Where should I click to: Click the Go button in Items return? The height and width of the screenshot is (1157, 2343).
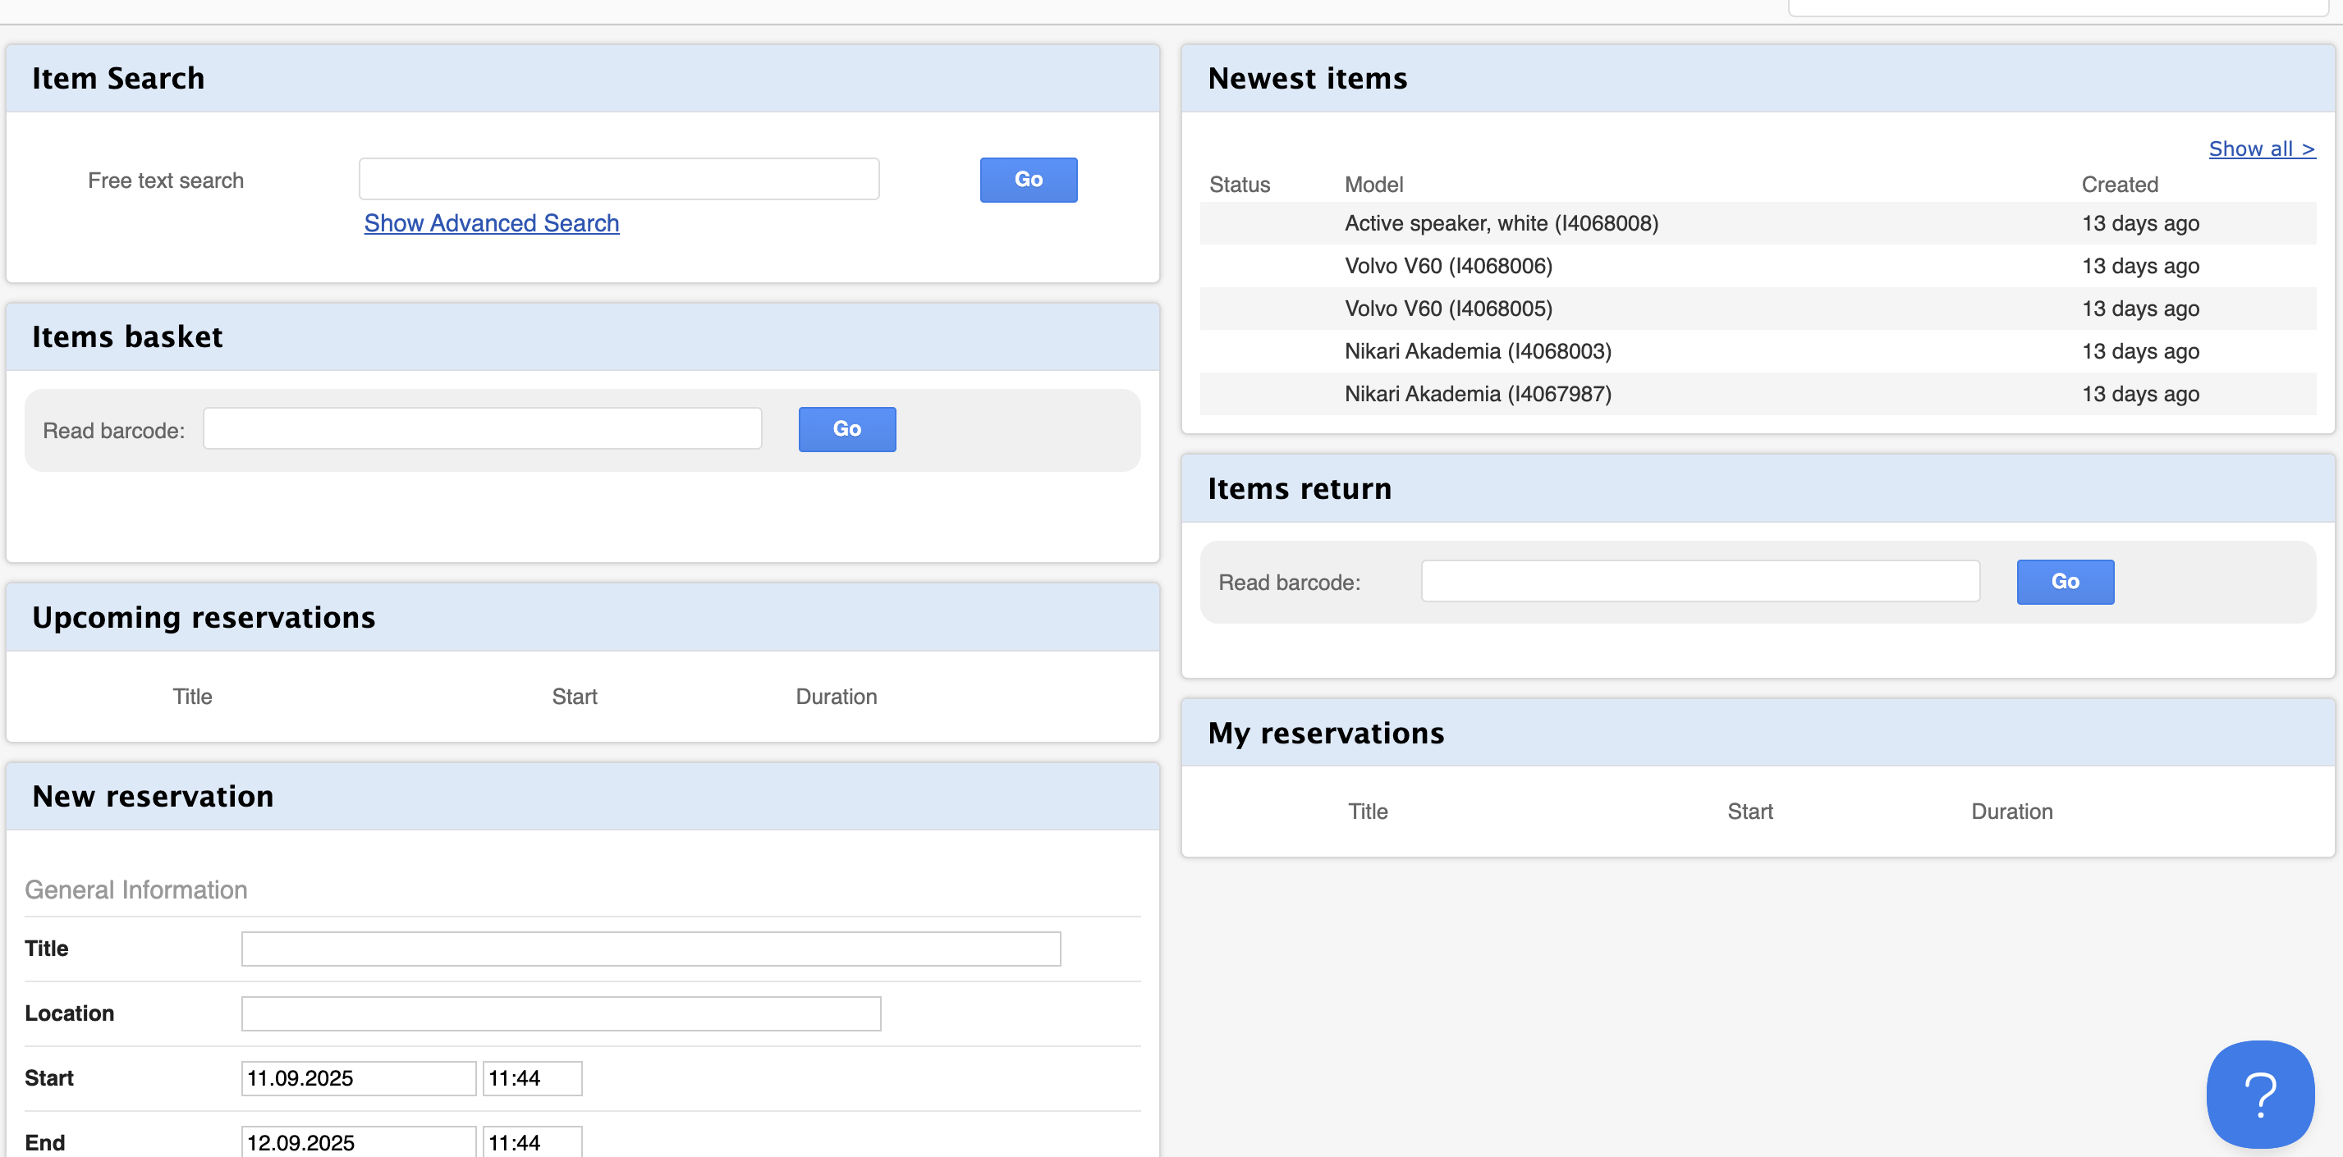click(2065, 582)
